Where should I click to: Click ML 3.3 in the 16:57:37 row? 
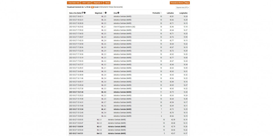[104, 64]
